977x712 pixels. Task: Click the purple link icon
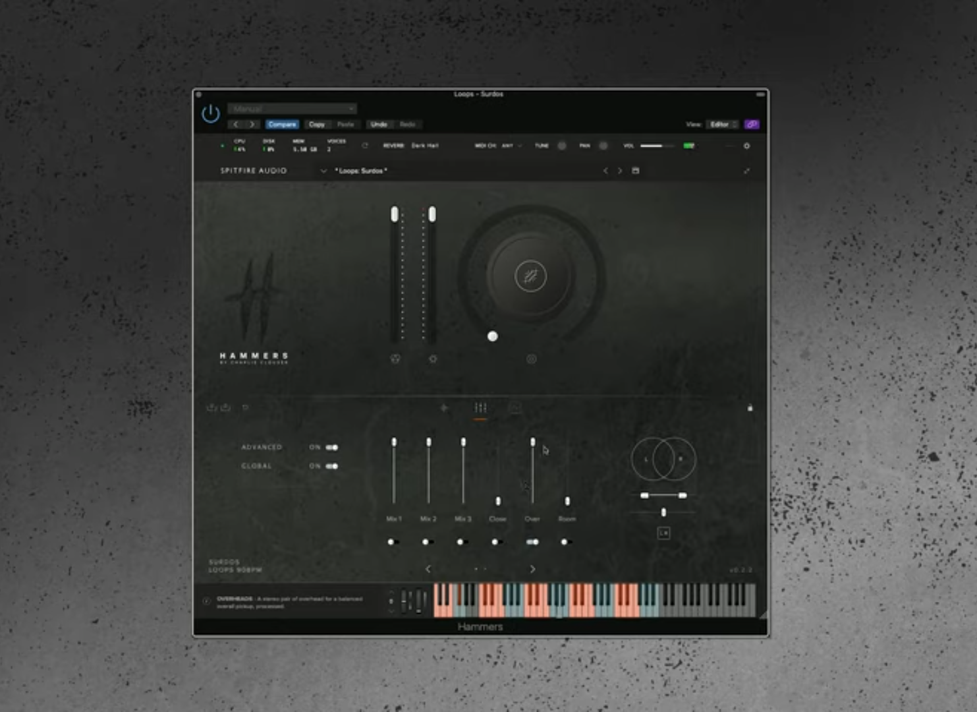tap(752, 124)
